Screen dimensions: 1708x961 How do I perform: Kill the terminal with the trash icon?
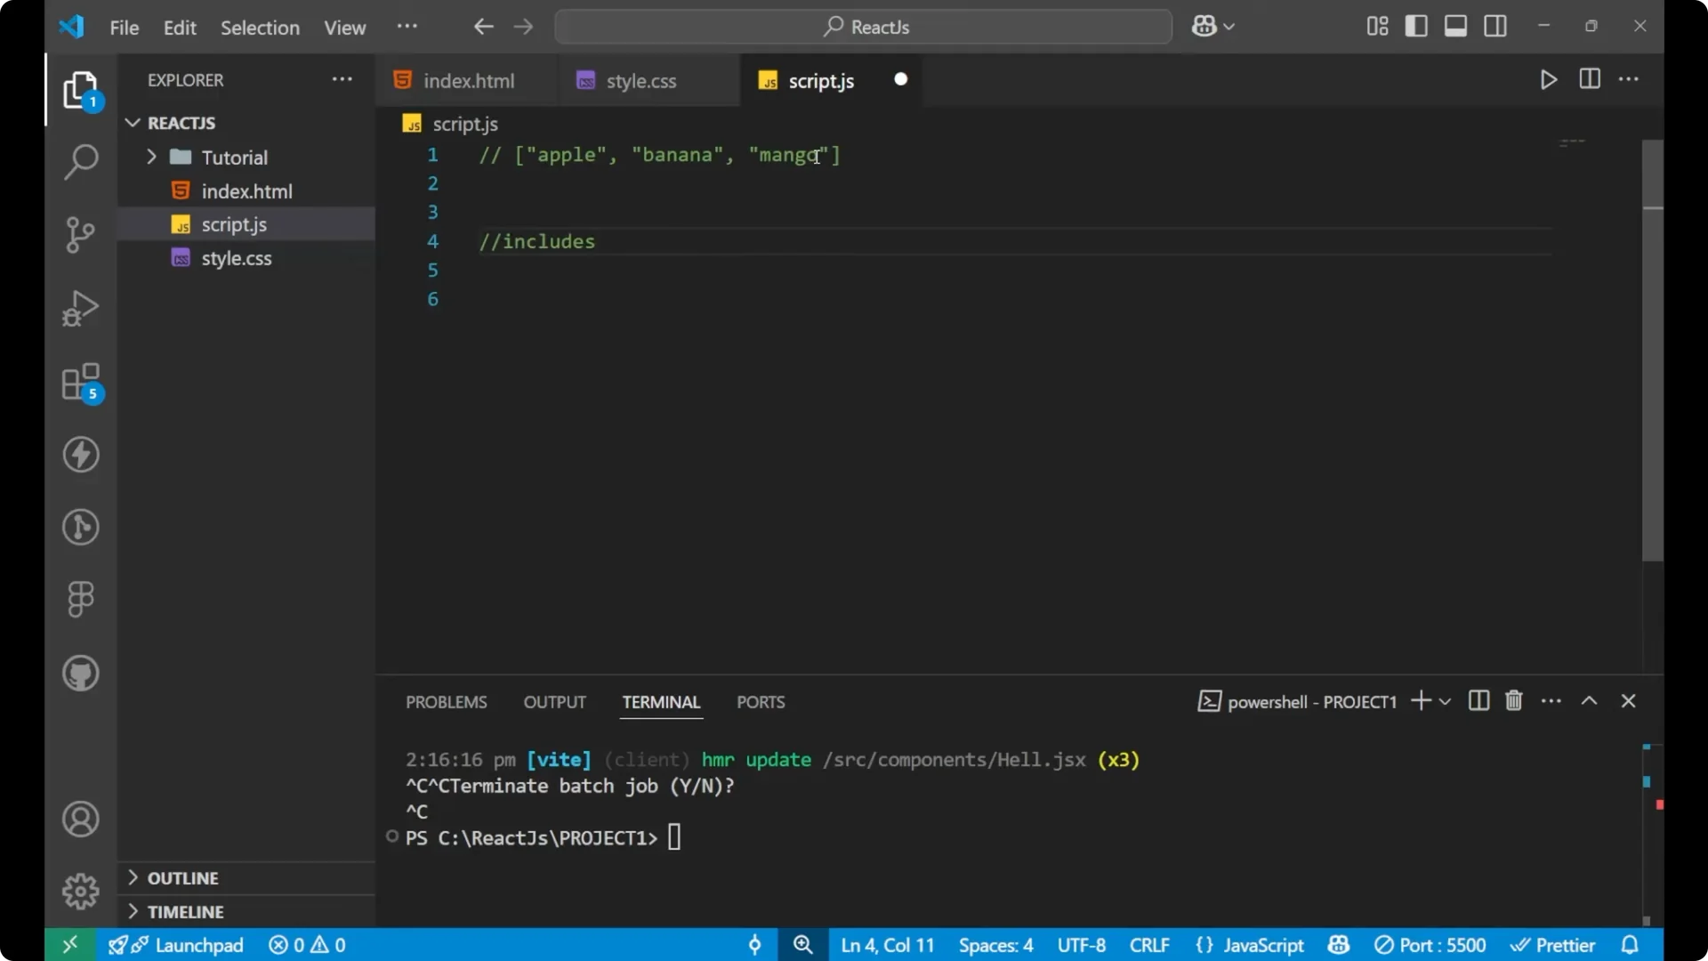1513,701
